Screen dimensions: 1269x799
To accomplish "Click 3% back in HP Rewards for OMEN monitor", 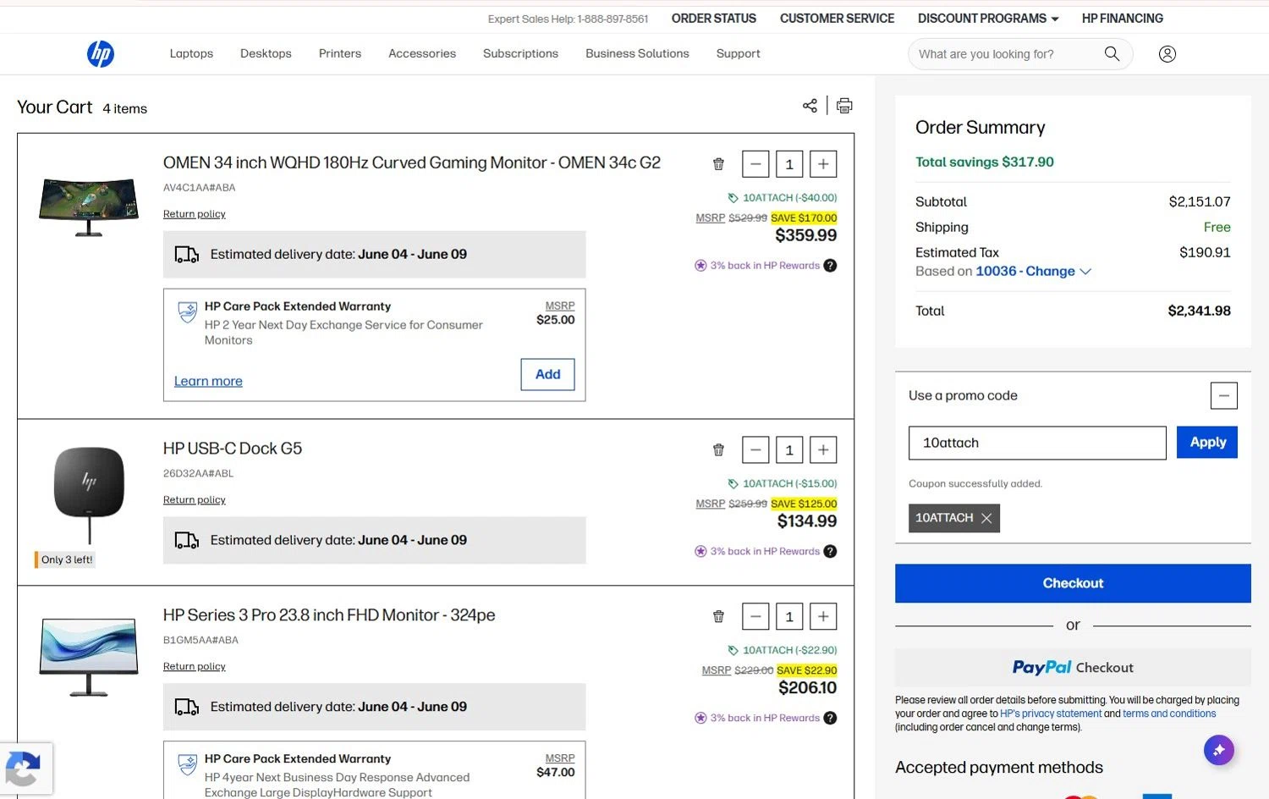I will (x=765, y=266).
